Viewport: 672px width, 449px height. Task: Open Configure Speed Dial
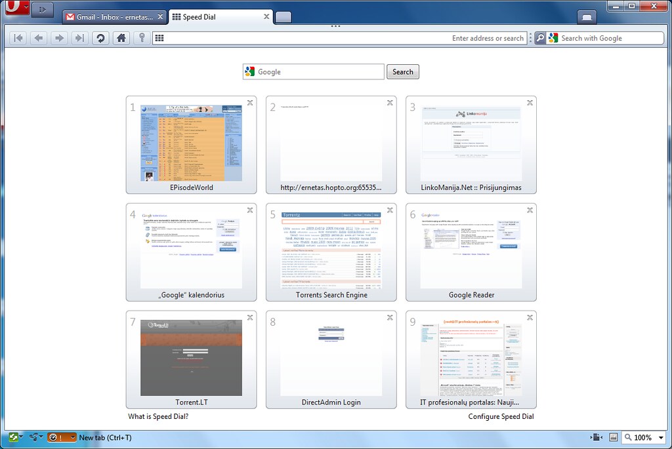pos(501,416)
